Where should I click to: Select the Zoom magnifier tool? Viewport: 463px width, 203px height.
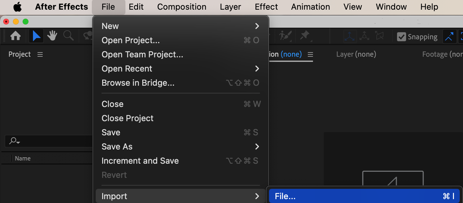68,36
